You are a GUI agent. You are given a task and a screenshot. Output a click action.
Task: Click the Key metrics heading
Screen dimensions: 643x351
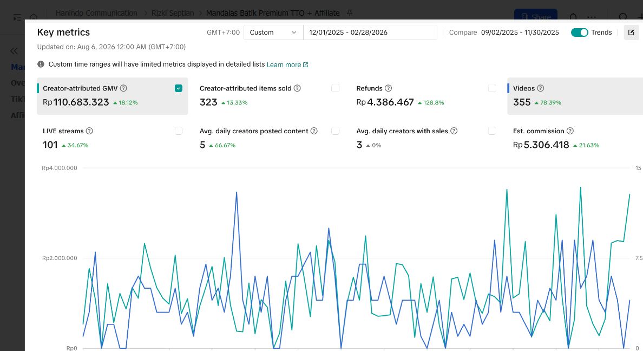[63, 32]
